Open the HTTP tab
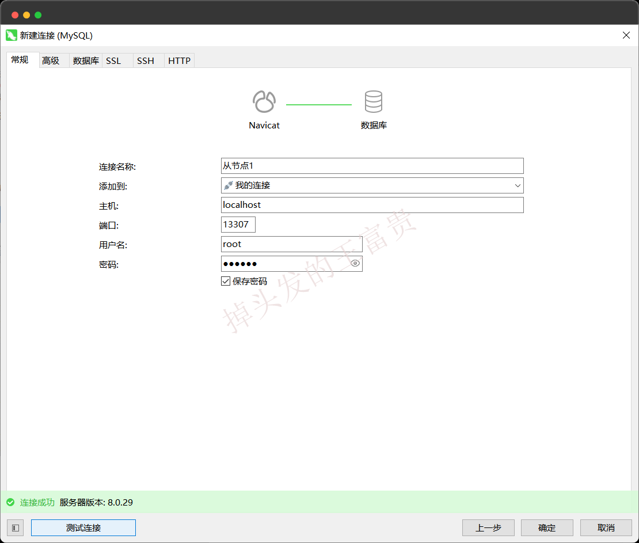639x543 pixels. point(179,60)
